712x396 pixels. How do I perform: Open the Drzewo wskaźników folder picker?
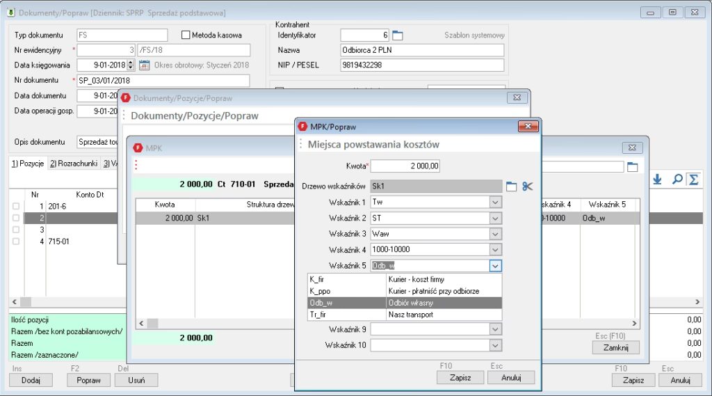click(x=511, y=187)
